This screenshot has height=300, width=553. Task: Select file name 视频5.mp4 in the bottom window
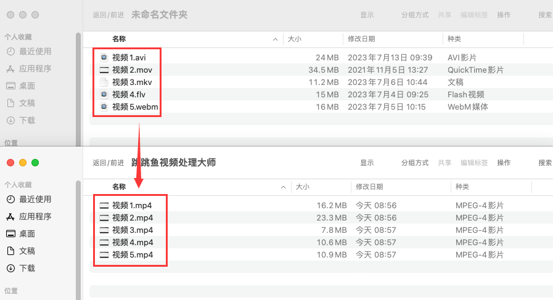click(x=133, y=255)
